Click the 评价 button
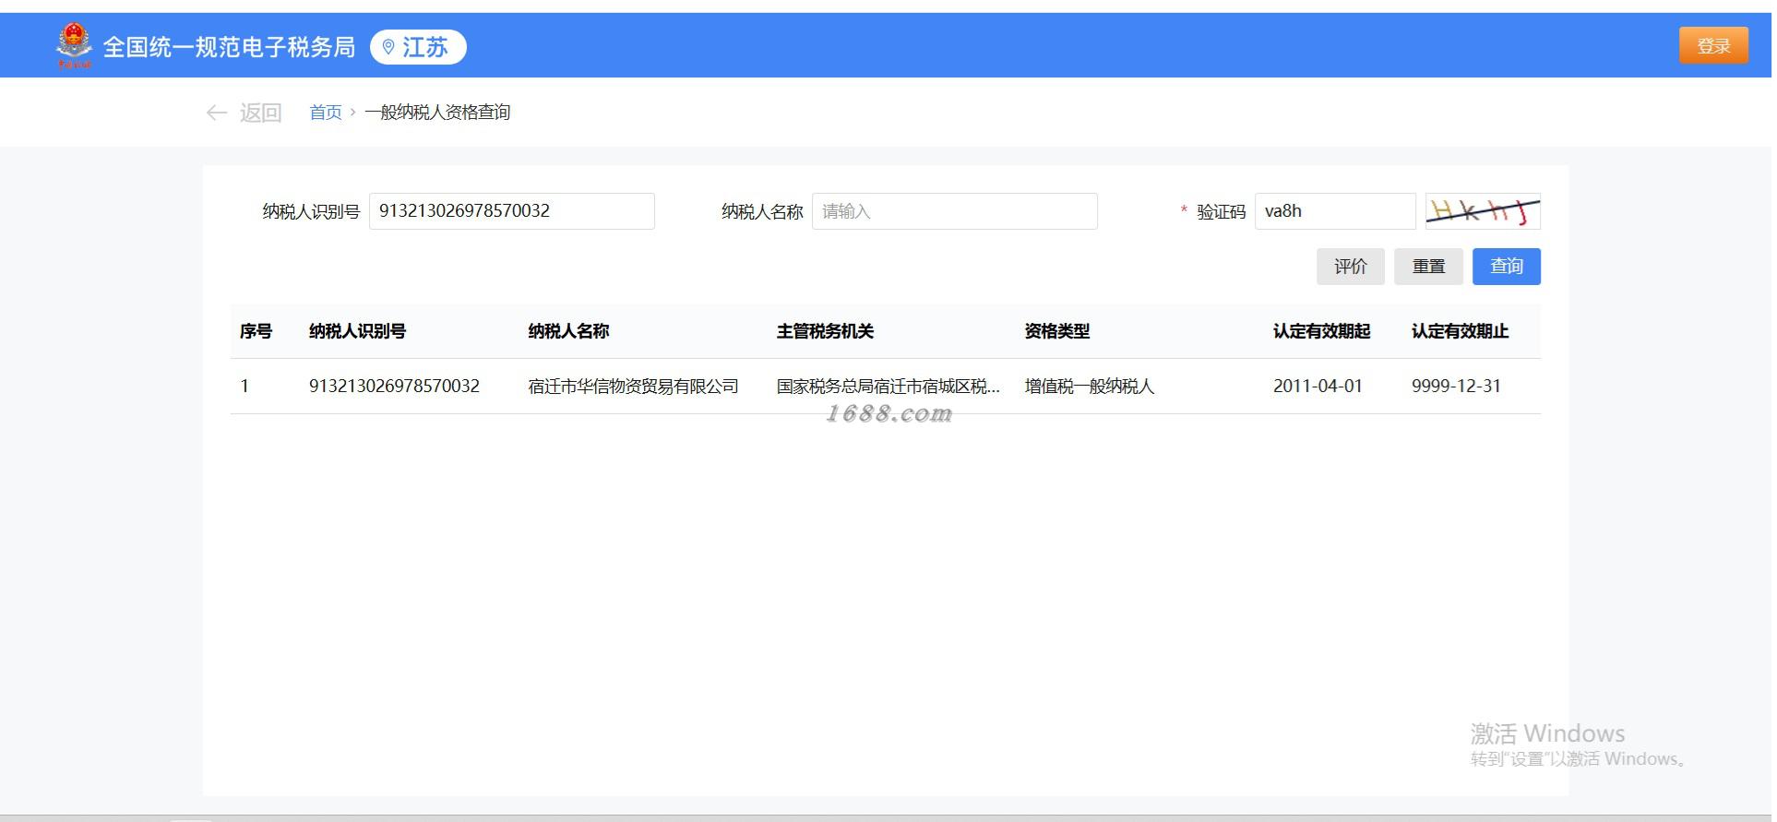Viewport: 1777px width, 822px height. (1351, 267)
